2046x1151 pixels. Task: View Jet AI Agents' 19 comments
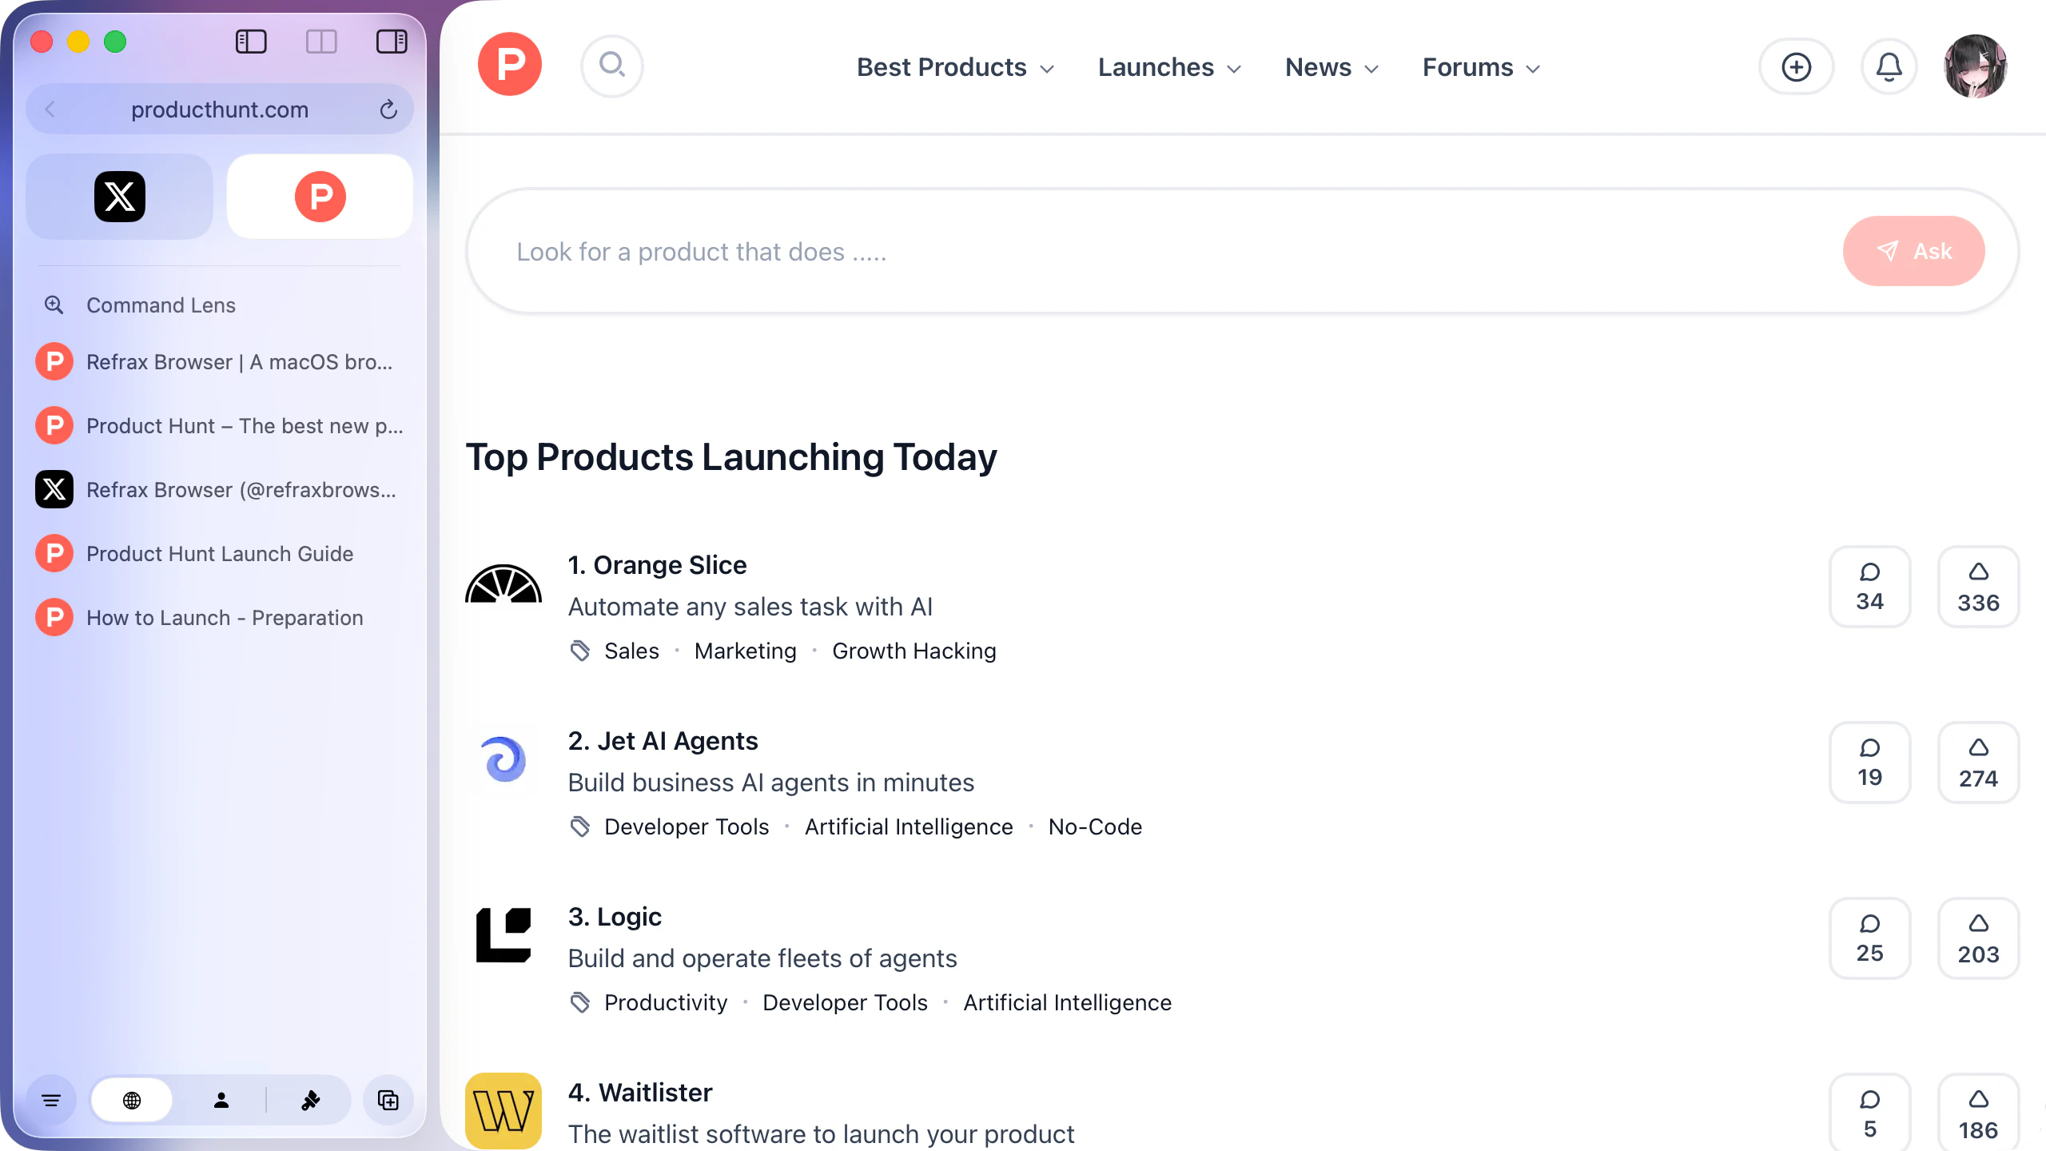[x=1870, y=763]
